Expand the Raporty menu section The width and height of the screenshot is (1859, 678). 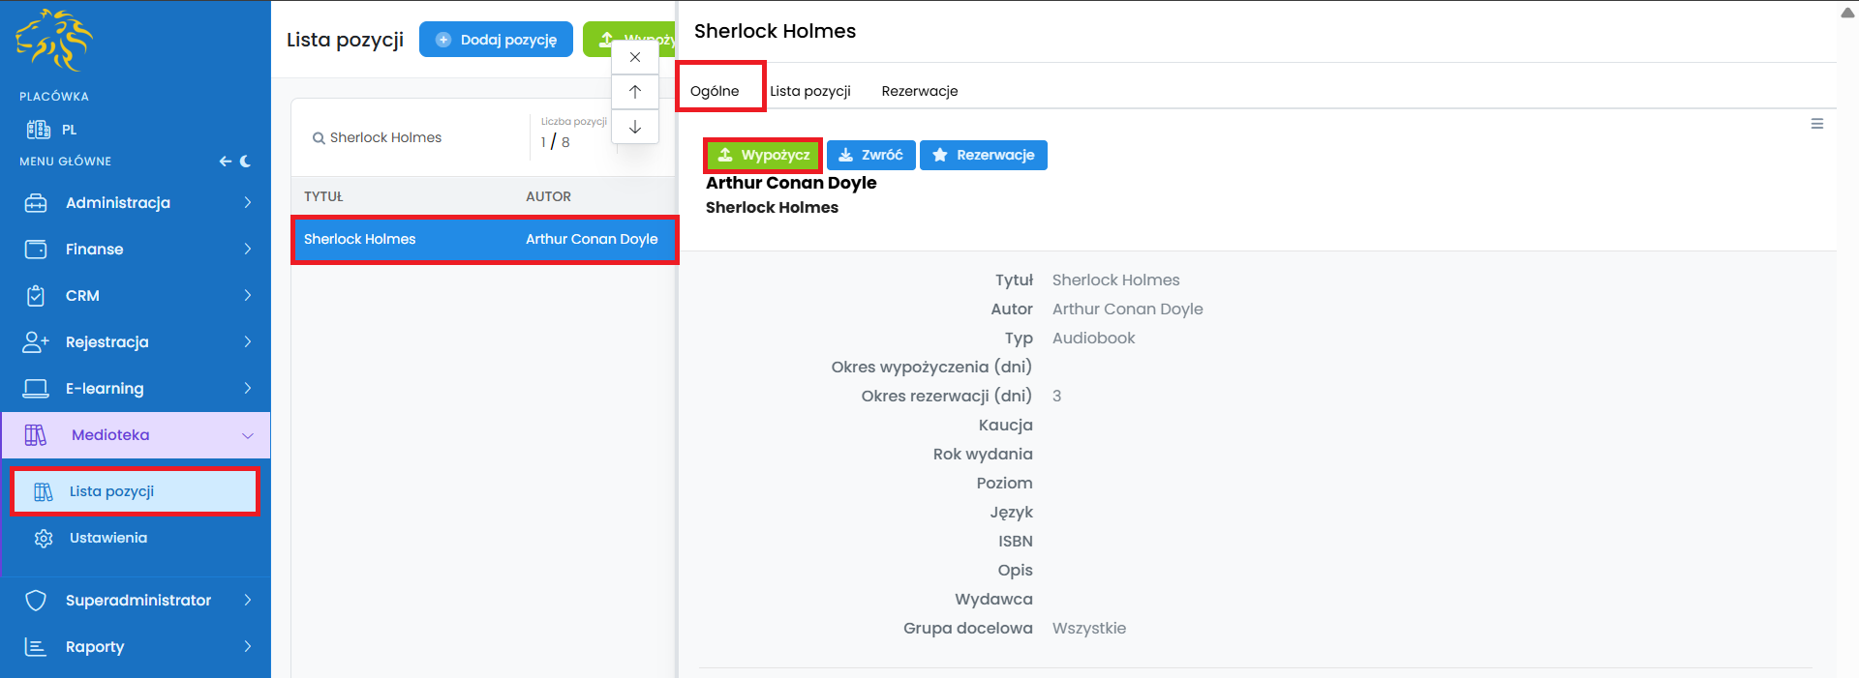(136, 647)
